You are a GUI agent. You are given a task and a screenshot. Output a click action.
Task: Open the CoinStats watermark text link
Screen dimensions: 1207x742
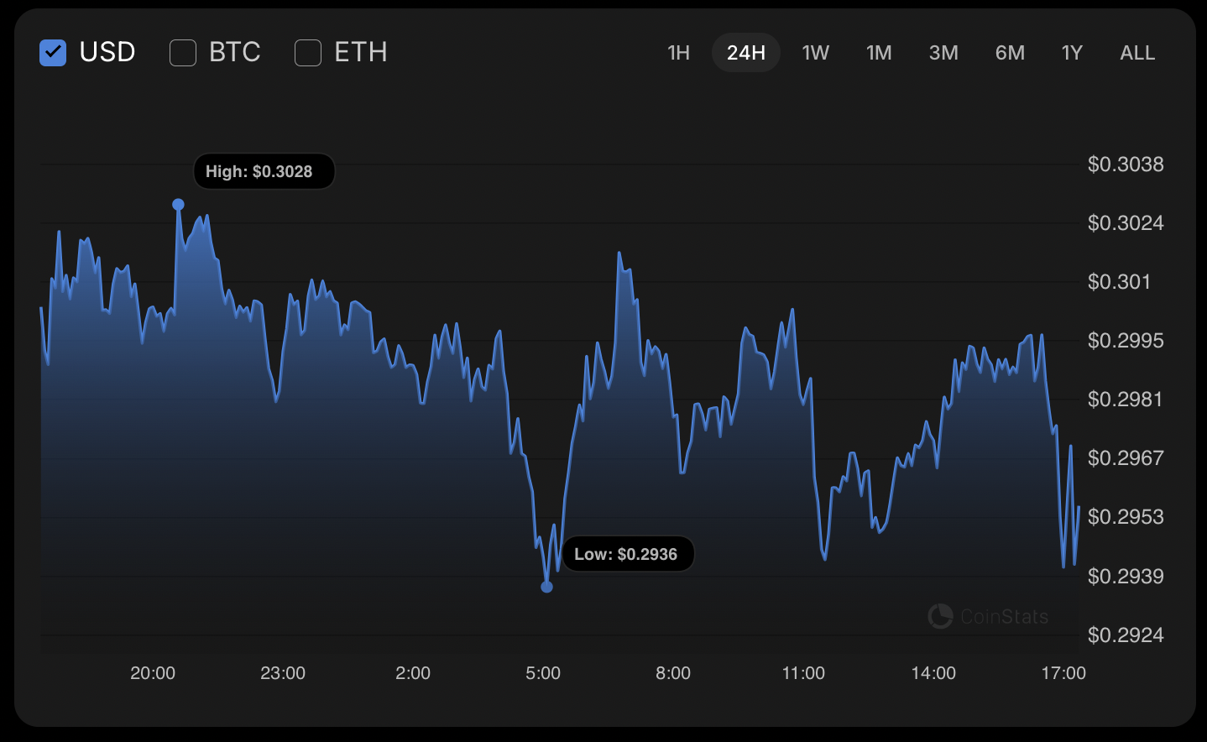coord(1004,617)
